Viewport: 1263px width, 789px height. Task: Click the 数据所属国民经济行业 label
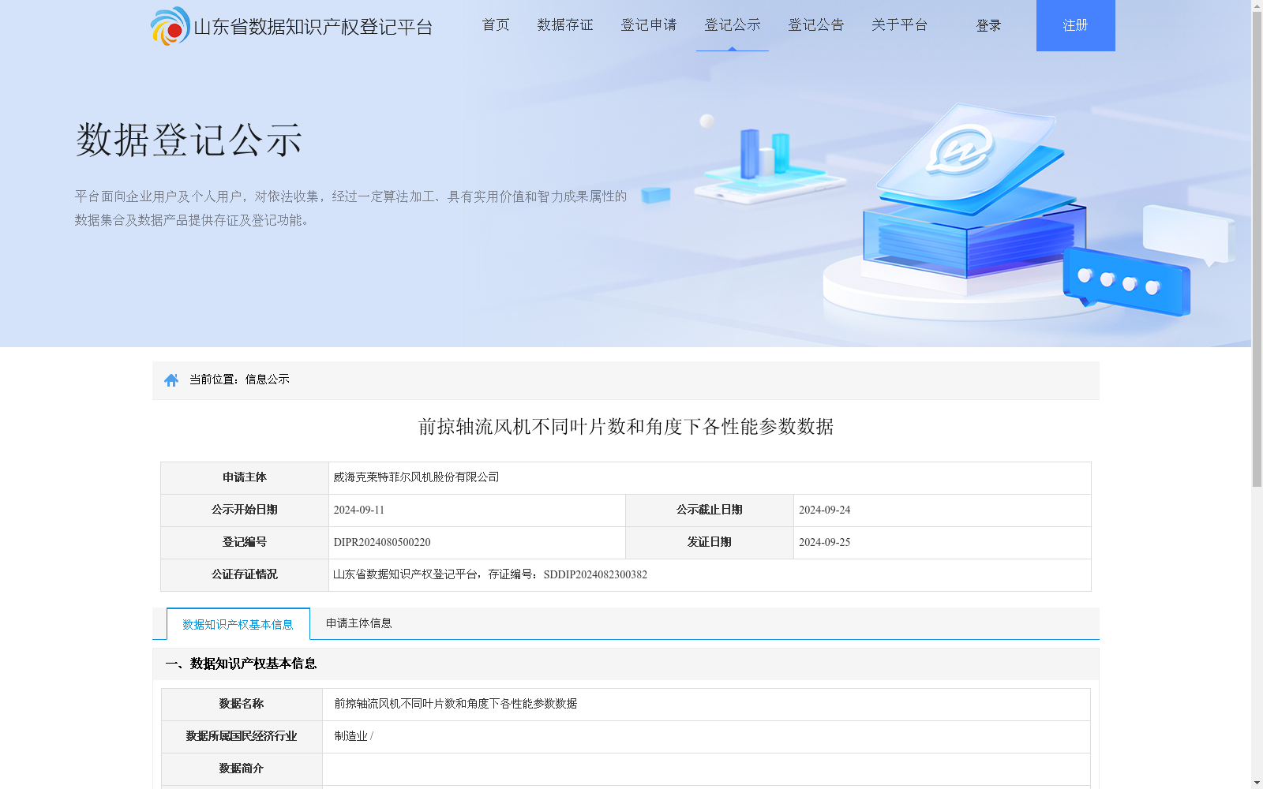pyautogui.click(x=242, y=736)
